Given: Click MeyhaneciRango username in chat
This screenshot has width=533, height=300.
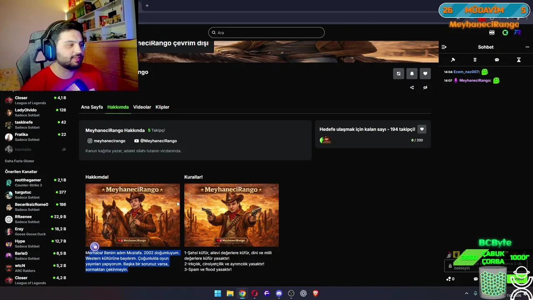Looking at the screenshot, I should click(475, 80).
